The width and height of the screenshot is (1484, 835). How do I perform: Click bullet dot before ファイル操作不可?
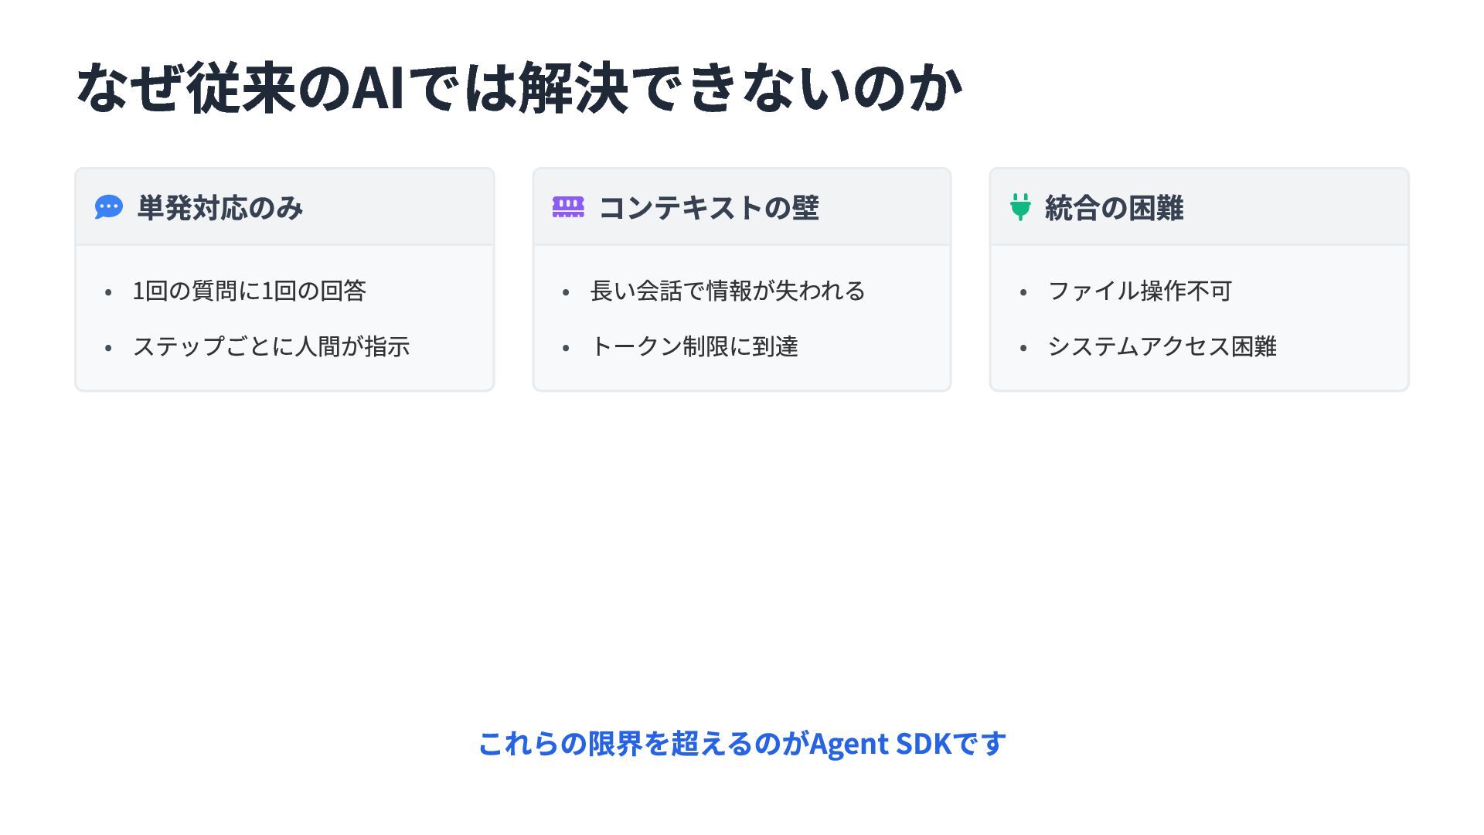tap(1023, 293)
